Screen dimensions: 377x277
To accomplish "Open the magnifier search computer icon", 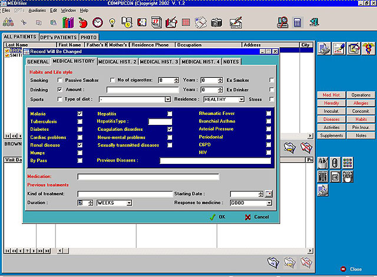I will coord(282,23).
